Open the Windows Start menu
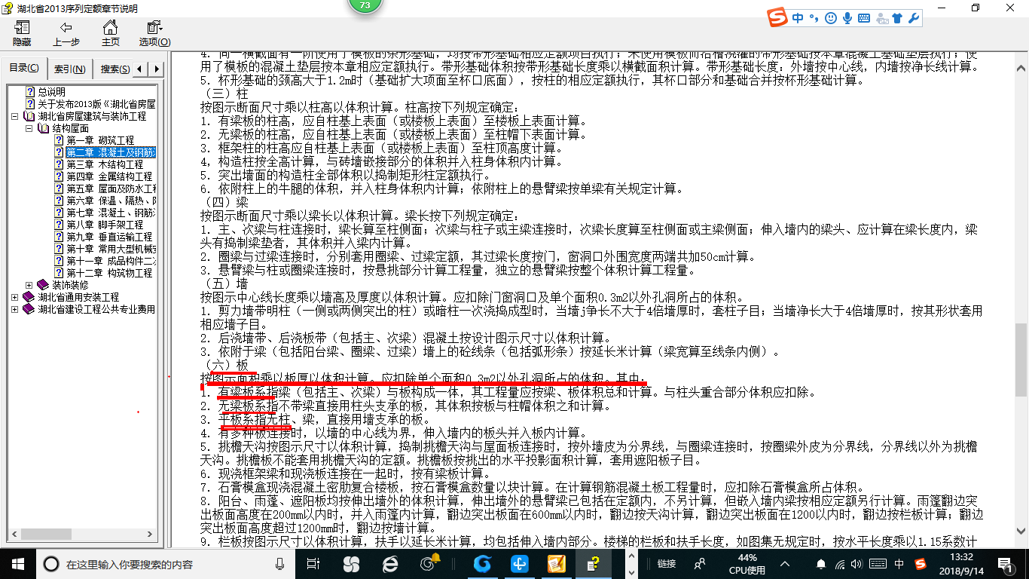The height and width of the screenshot is (579, 1029). pos(18,563)
